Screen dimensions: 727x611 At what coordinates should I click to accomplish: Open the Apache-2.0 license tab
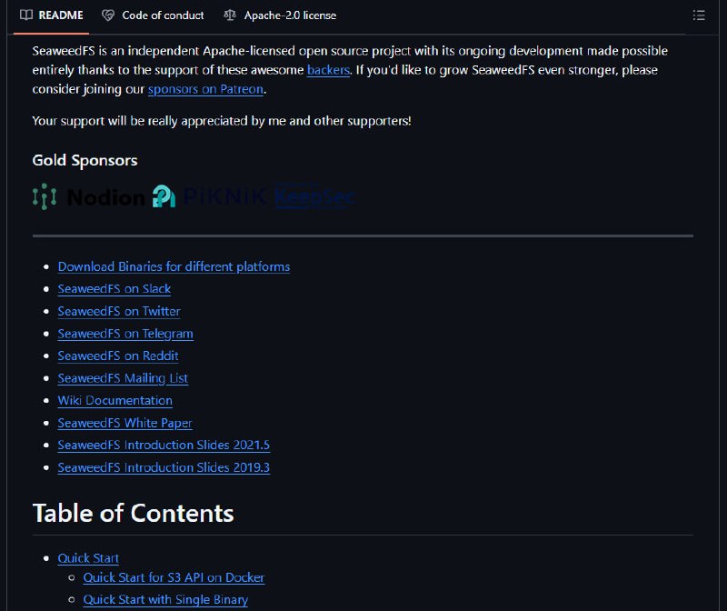[280, 15]
